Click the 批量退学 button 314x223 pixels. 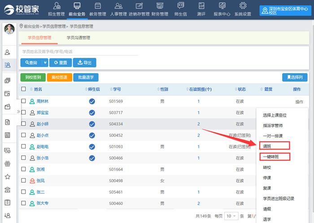coord(86,77)
